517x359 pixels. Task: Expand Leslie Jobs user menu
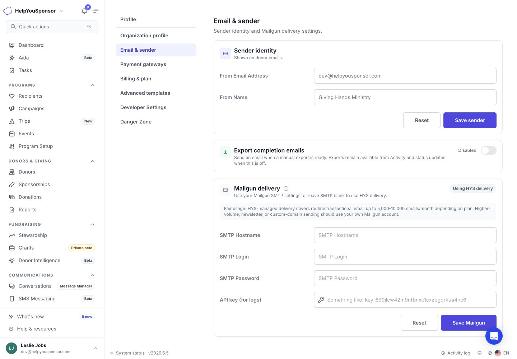[x=96, y=348]
